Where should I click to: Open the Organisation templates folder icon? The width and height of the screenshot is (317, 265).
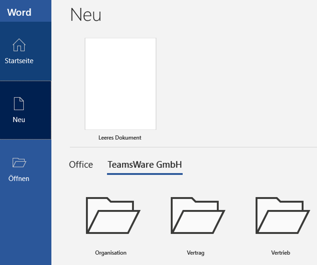(113, 215)
